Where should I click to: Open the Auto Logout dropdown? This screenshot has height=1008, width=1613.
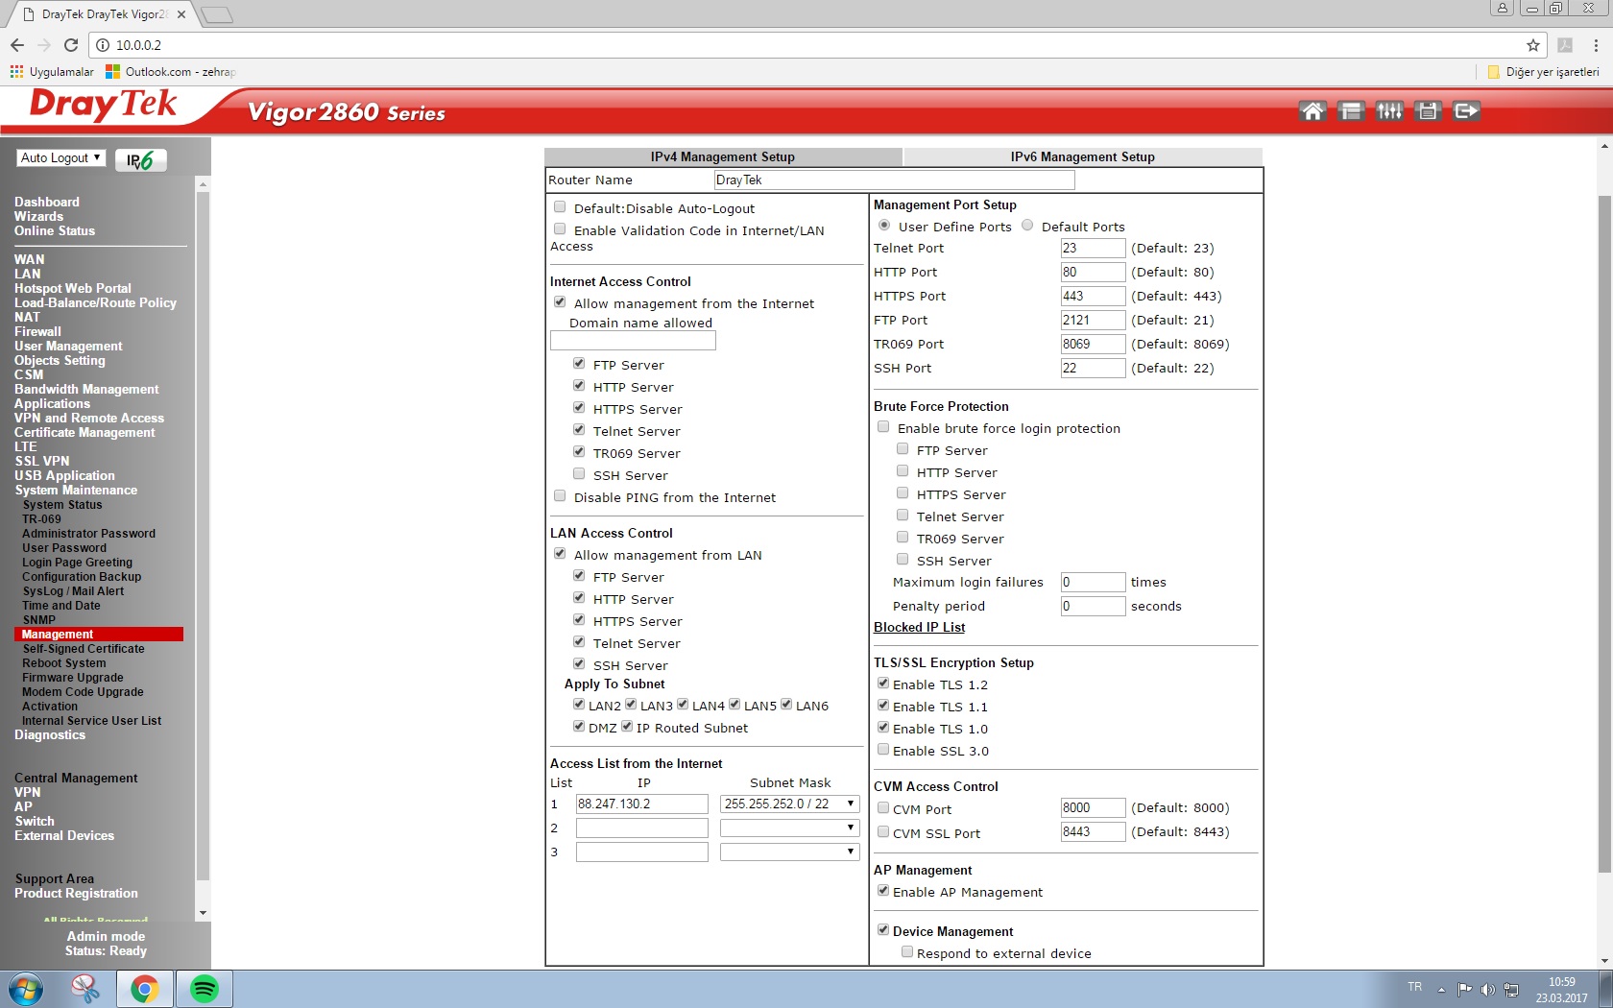[60, 158]
